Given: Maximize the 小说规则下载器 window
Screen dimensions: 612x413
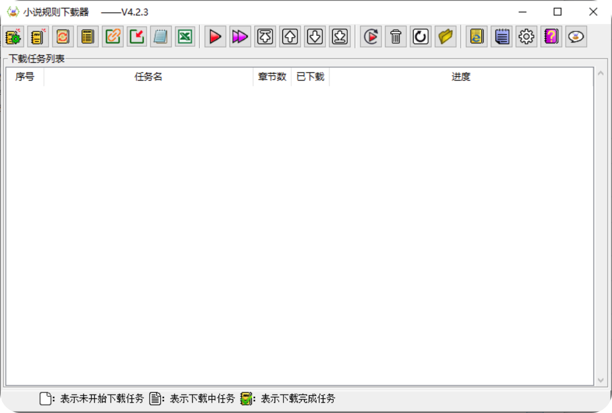Looking at the screenshot, I should pyautogui.click(x=558, y=12).
